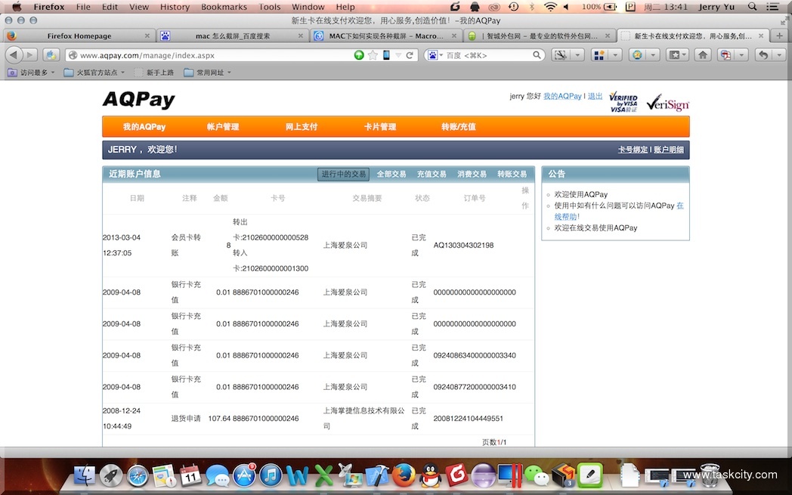The width and height of the screenshot is (792, 495).
Task: Click 我的AQPay link beside jerry greeting
Action: (562, 96)
